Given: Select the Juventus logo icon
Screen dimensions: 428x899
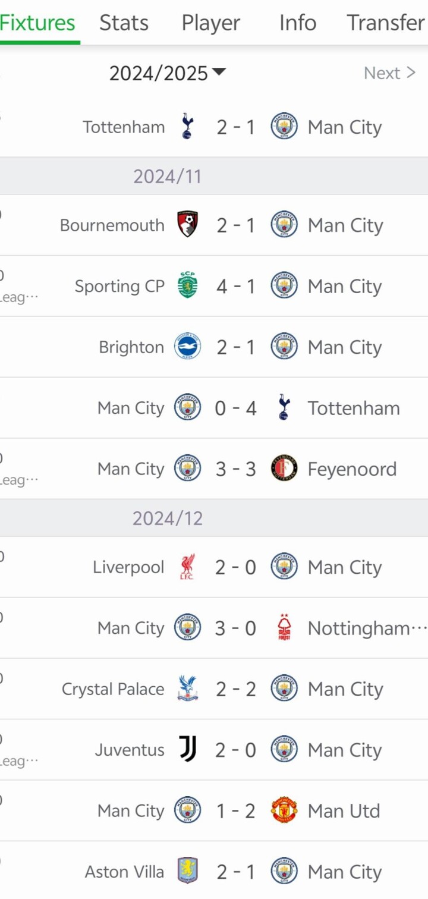Looking at the screenshot, I should point(187,749).
